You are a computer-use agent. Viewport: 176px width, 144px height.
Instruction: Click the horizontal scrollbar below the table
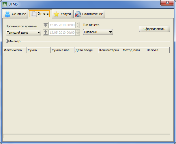[x=86, y=136]
